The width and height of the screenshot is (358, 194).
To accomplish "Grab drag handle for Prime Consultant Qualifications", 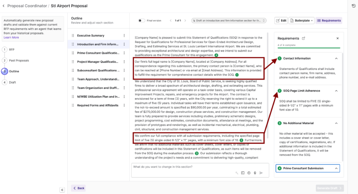I will (73, 53).
